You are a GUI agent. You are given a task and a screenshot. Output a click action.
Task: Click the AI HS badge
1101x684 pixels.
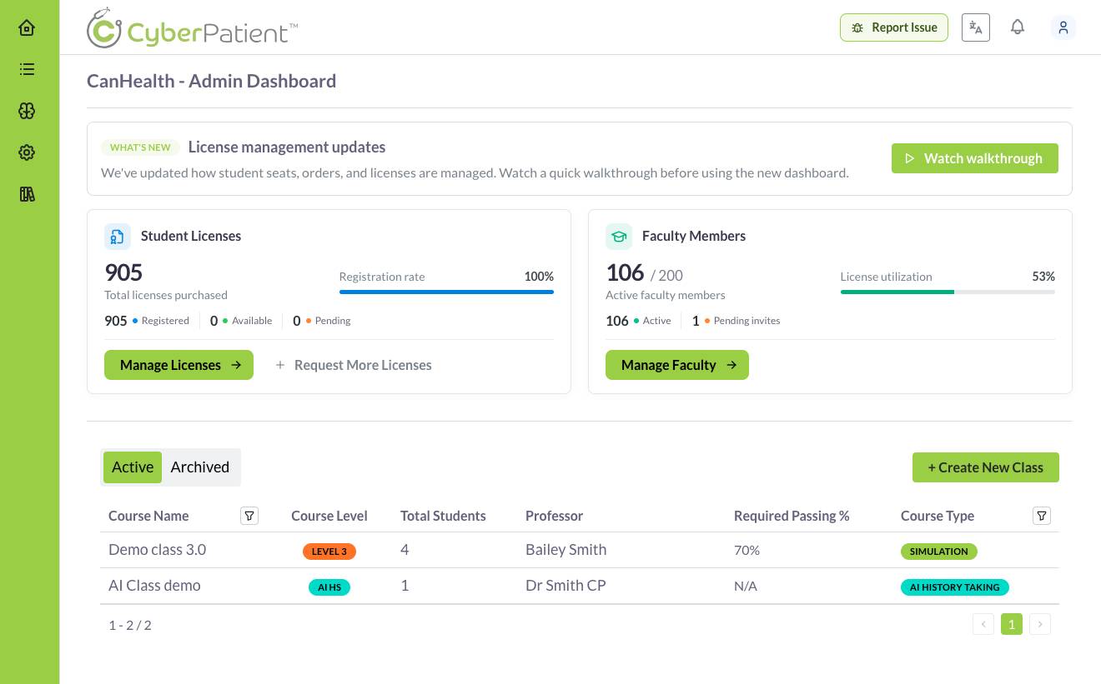(329, 587)
